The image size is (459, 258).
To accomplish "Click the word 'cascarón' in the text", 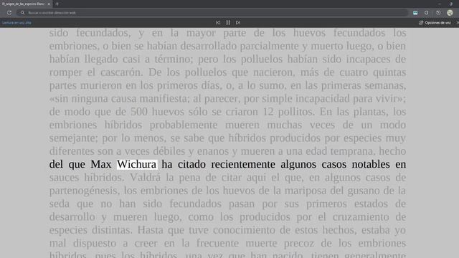I will (x=121, y=72).
